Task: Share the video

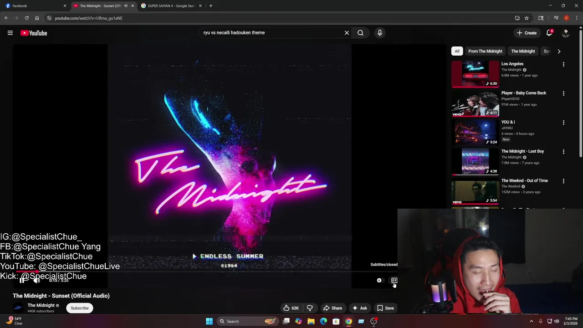Action: click(332, 308)
